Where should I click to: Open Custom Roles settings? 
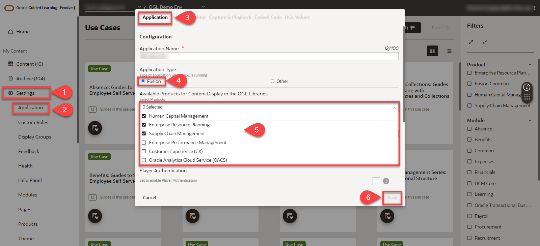(x=33, y=122)
